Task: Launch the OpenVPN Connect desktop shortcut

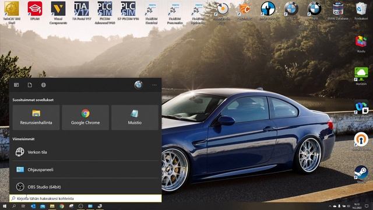Action: click(361, 142)
